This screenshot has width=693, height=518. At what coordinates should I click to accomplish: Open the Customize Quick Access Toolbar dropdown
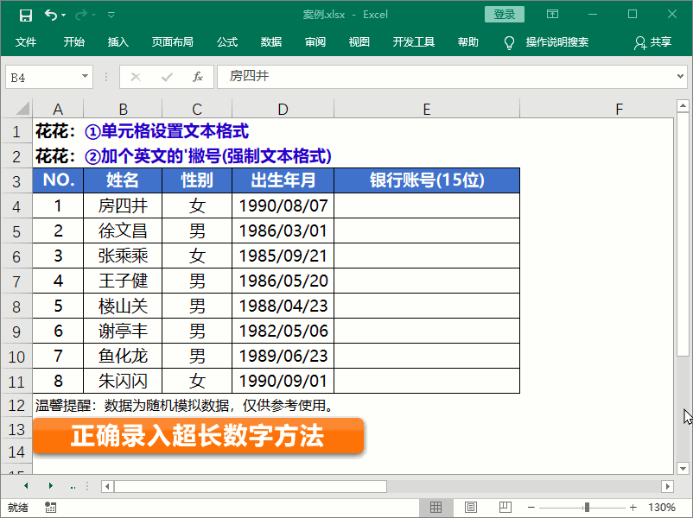pyautogui.click(x=111, y=16)
